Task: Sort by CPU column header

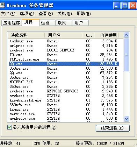Action: pyautogui.click(x=88, y=35)
